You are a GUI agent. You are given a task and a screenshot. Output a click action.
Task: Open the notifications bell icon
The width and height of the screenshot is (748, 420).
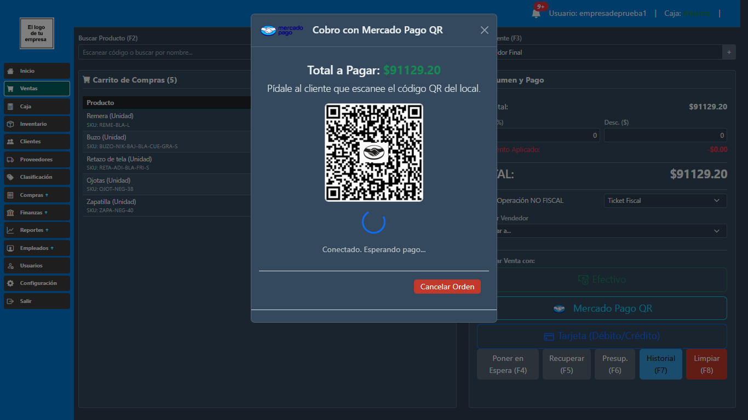coord(536,13)
